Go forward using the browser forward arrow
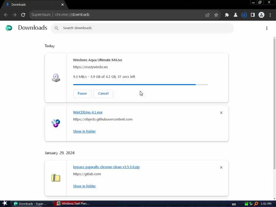 [15, 15]
